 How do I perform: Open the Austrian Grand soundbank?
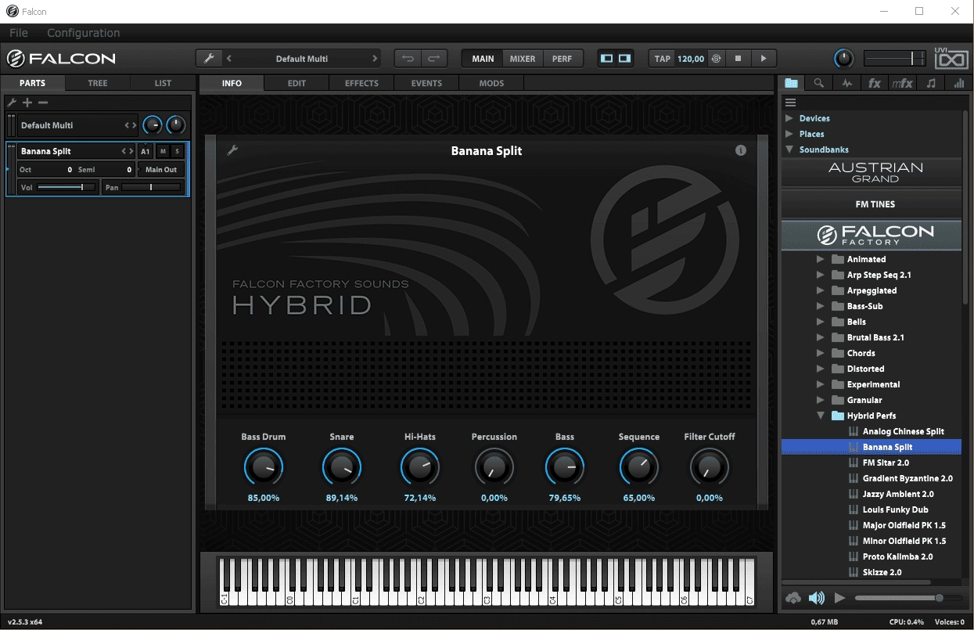point(872,172)
